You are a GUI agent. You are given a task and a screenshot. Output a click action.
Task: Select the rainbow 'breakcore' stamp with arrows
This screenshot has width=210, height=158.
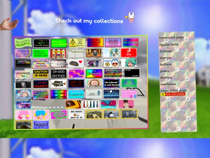94,73
